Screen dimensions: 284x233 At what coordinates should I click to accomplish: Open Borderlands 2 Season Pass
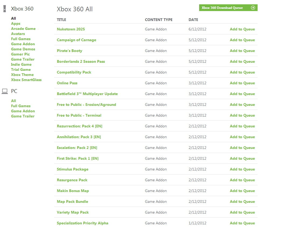(81, 62)
